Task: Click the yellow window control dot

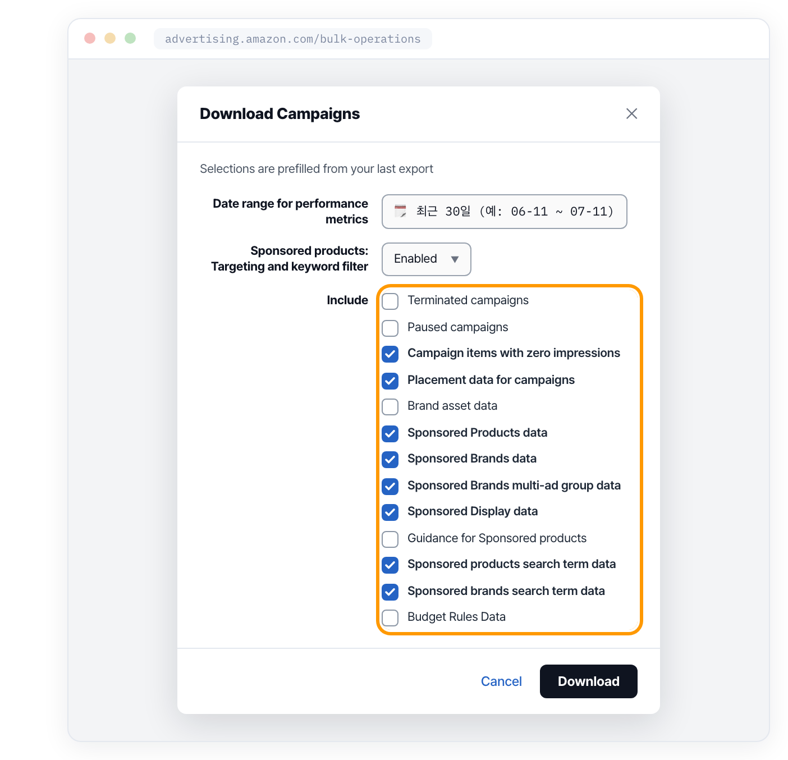Action: 110,38
